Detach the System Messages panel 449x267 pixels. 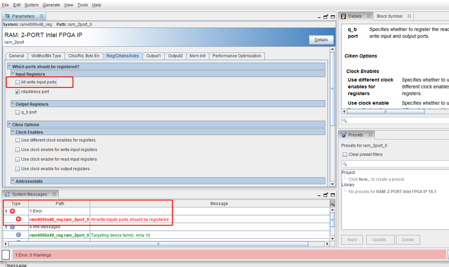click(x=326, y=195)
